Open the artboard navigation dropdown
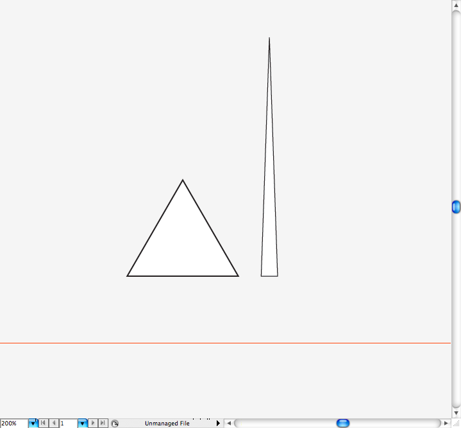The image size is (461, 428). click(83, 424)
